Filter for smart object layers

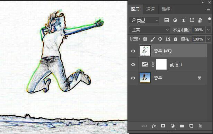pos(200,20)
